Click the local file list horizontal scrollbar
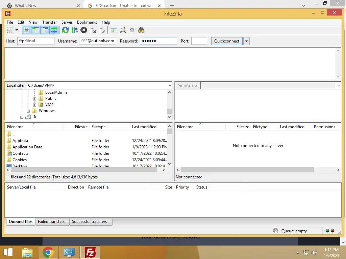This screenshot has width=346, height=259. pyautogui.click(x=84, y=170)
